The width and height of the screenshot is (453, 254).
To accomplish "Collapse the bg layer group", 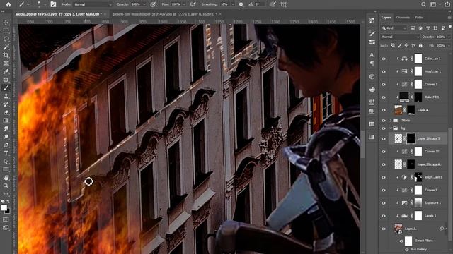I will point(391,128).
